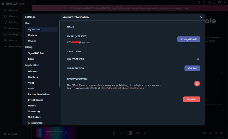Click the Settings gear icon at bottom left
The image size is (228, 139).
(x=5, y=134)
